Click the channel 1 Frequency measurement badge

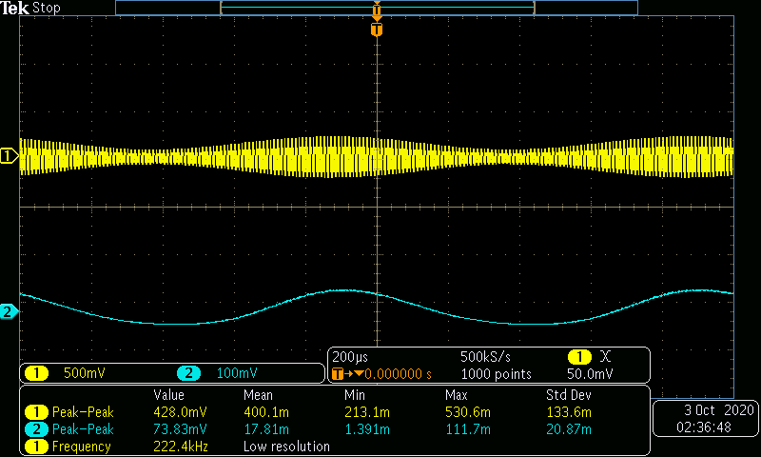click(x=36, y=447)
